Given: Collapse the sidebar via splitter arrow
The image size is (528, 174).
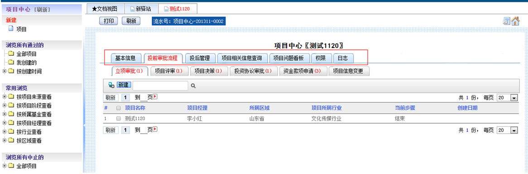Looking at the screenshot, I should 84,126.
